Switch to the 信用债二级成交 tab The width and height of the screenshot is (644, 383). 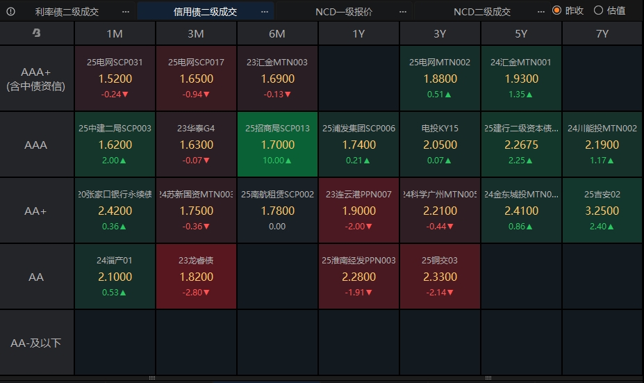(x=206, y=12)
